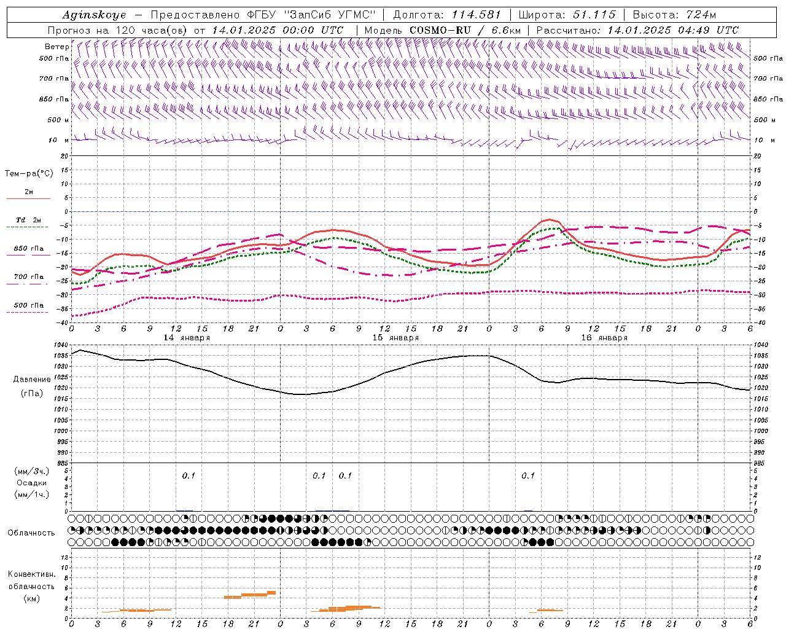Click "1020" on the right pressure axis
This screenshot has width=786, height=629.
coord(761,388)
